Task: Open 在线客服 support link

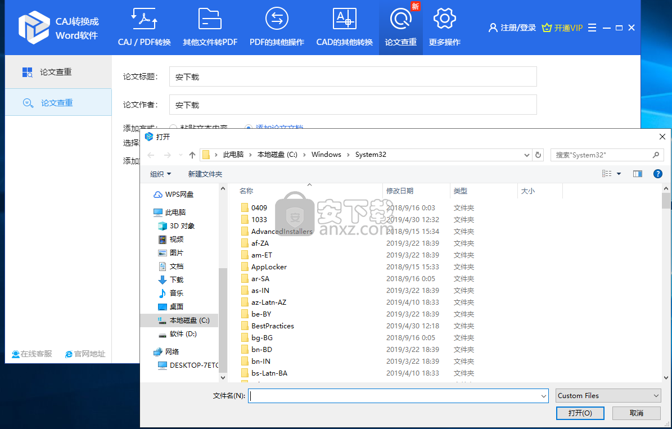Action: click(31, 354)
